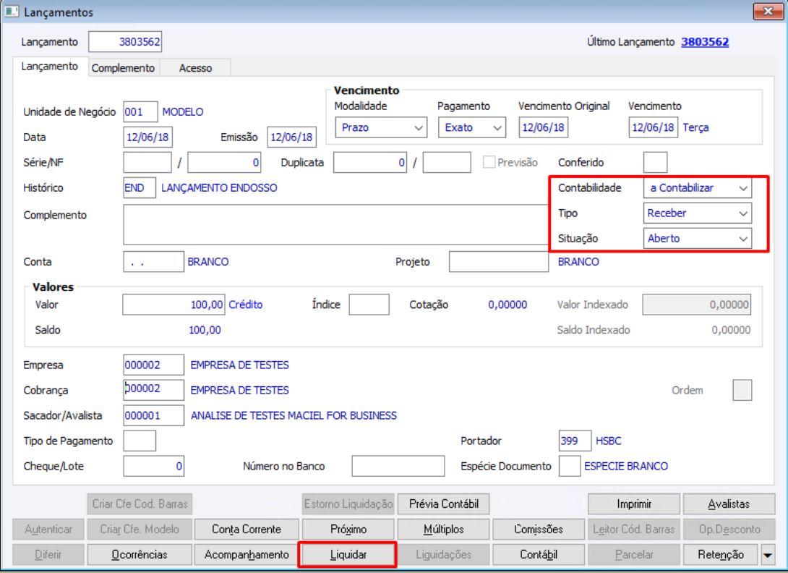
Task: Open the Pagamento dropdown showing Exato
Action: click(x=472, y=127)
